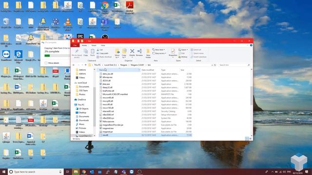Select Downloads in the navigation pane
312x175 pixels.
[x=83, y=121]
